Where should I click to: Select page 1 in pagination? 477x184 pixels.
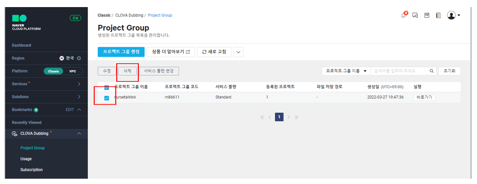click(279, 117)
